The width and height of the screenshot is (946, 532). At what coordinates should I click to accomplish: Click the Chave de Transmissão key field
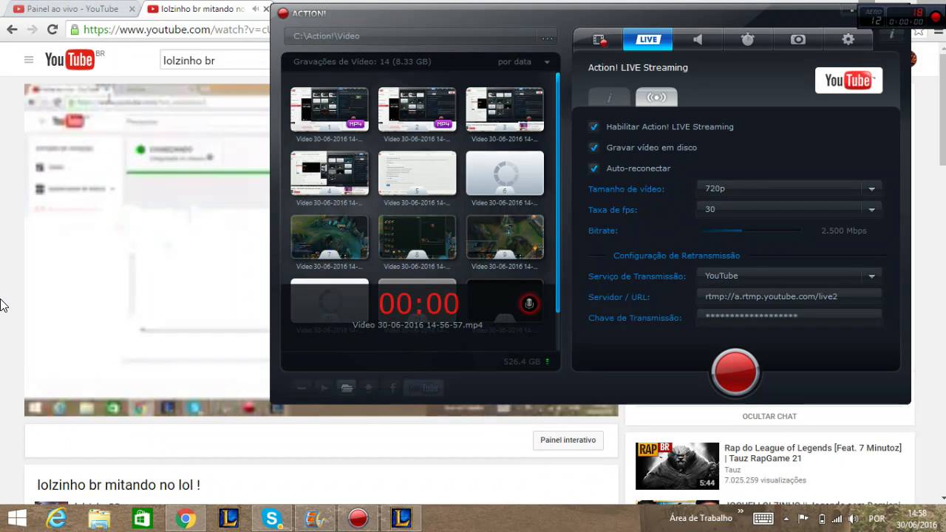point(789,316)
